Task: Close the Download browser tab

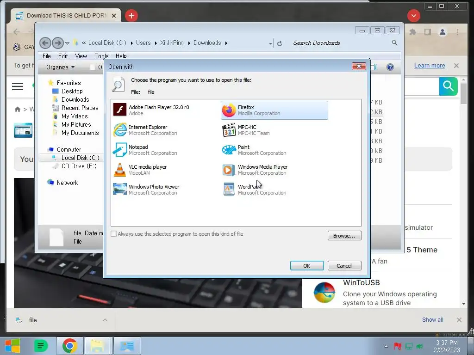Action: tap(114, 16)
